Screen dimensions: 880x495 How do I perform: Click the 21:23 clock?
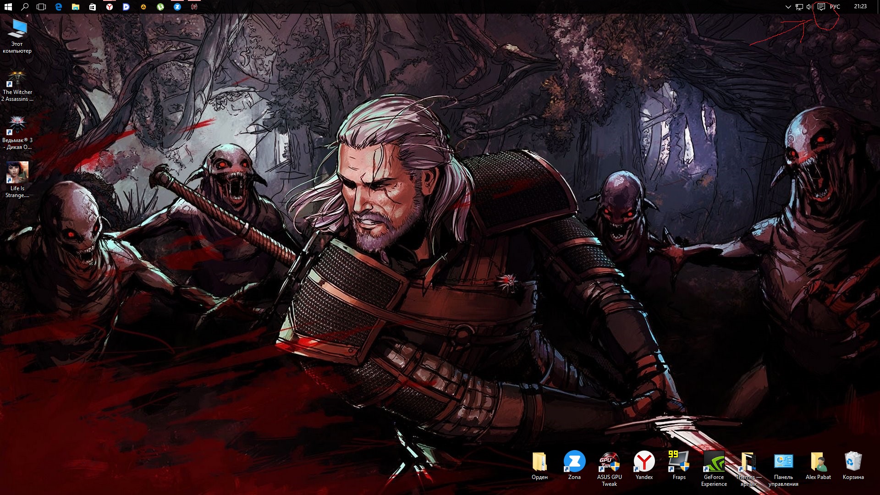click(860, 6)
